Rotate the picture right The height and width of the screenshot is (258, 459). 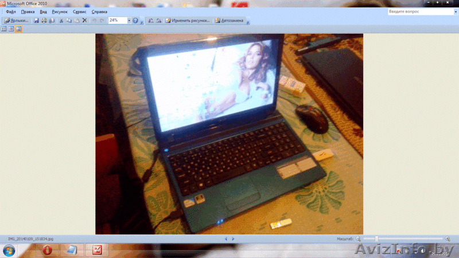click(159, 21)
